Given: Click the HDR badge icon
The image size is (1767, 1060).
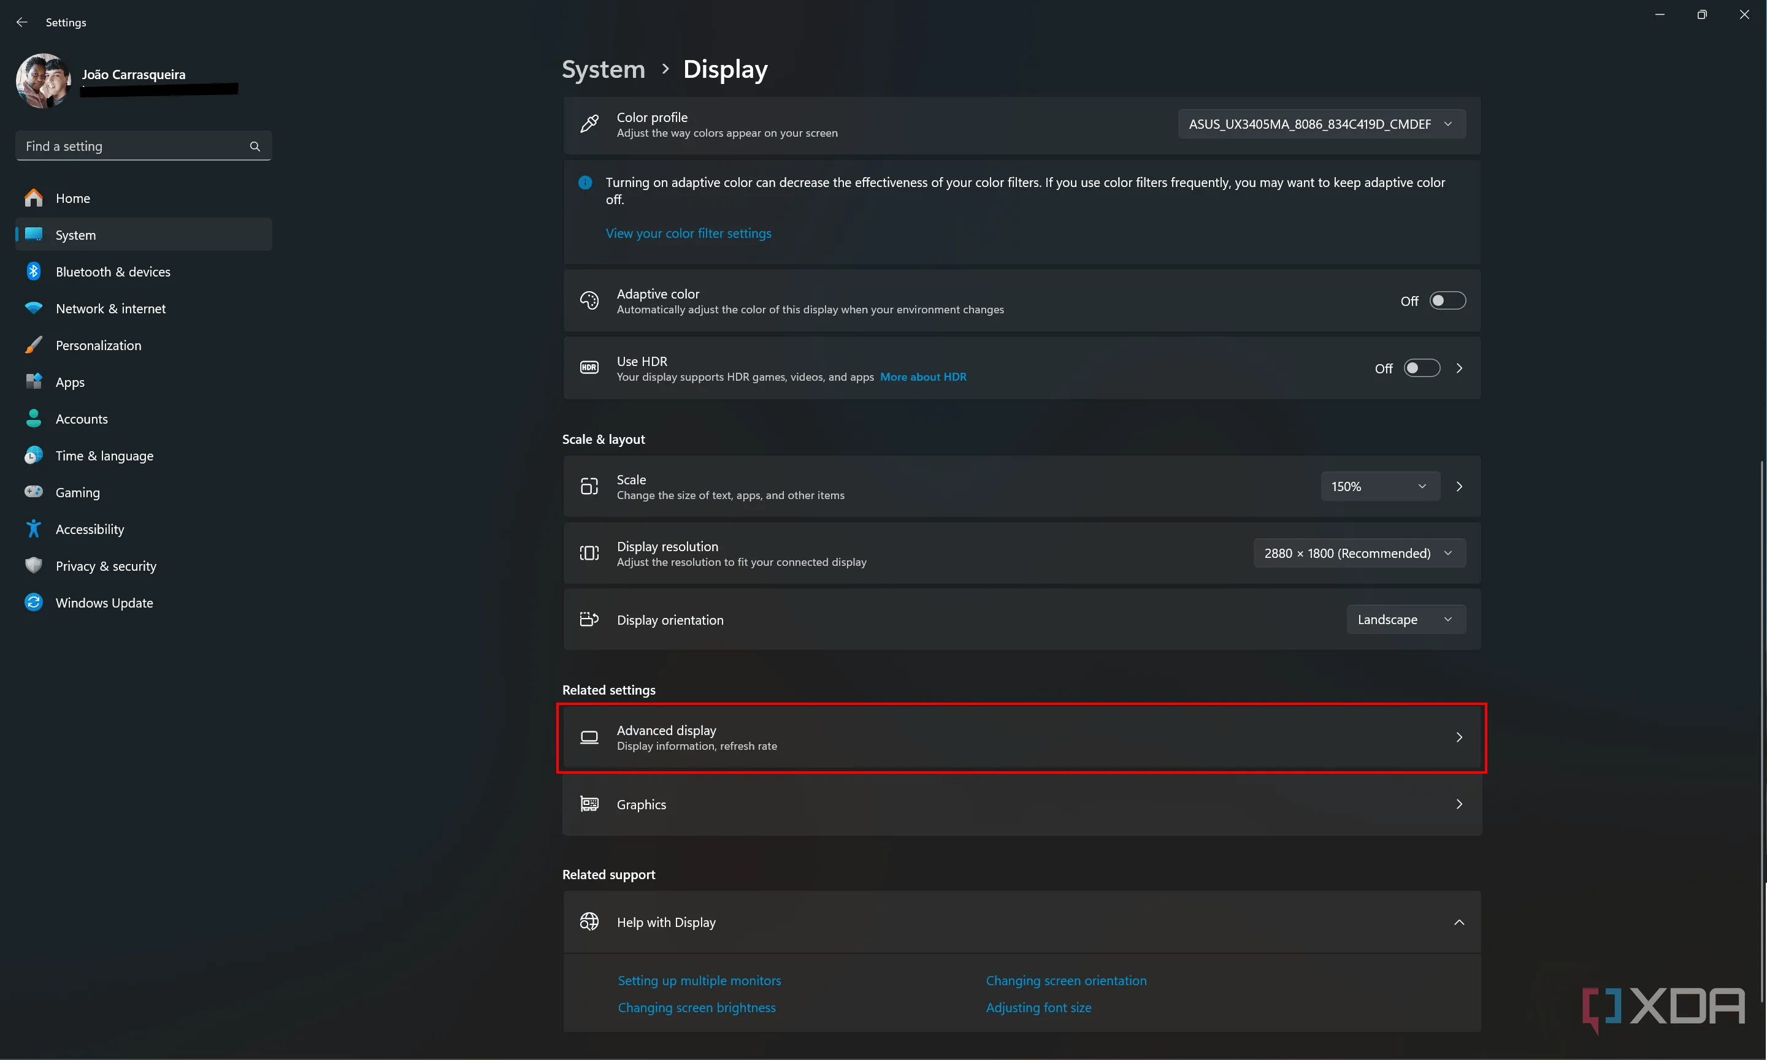Looking at the screenshot, I should click(589, 367).
